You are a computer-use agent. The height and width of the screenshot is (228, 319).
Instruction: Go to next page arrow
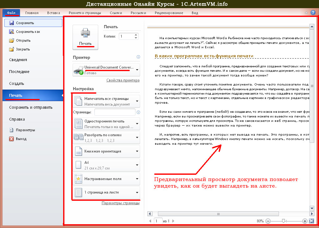coord(173,221)
